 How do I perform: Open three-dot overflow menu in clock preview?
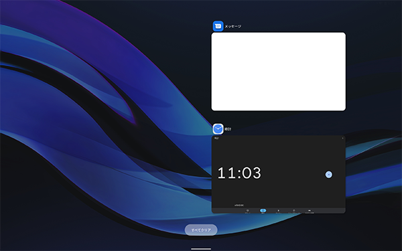[343, 139]
